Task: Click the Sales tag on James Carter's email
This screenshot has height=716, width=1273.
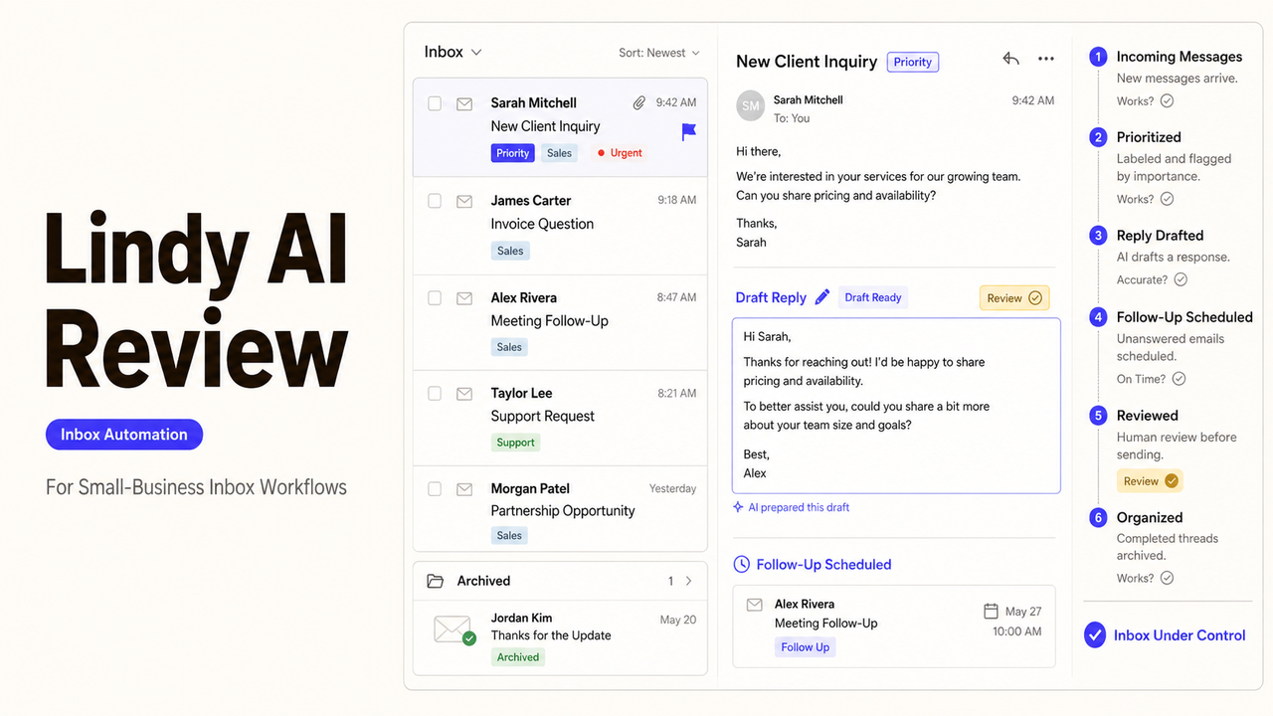Action: tap(510, 251)
